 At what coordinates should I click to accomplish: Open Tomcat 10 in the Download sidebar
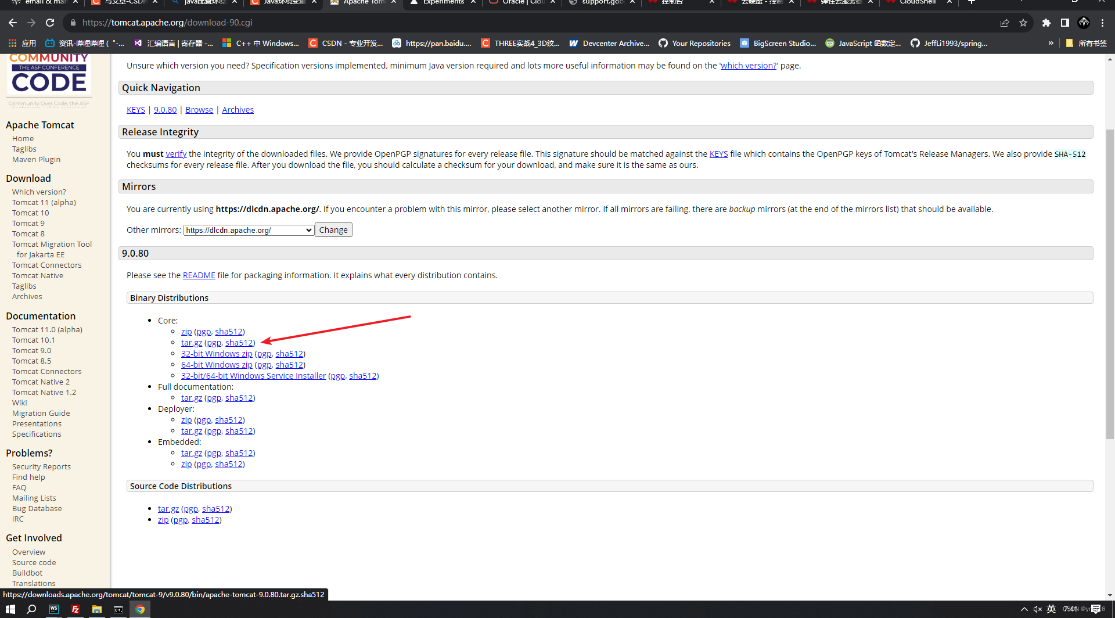point(31,213)
